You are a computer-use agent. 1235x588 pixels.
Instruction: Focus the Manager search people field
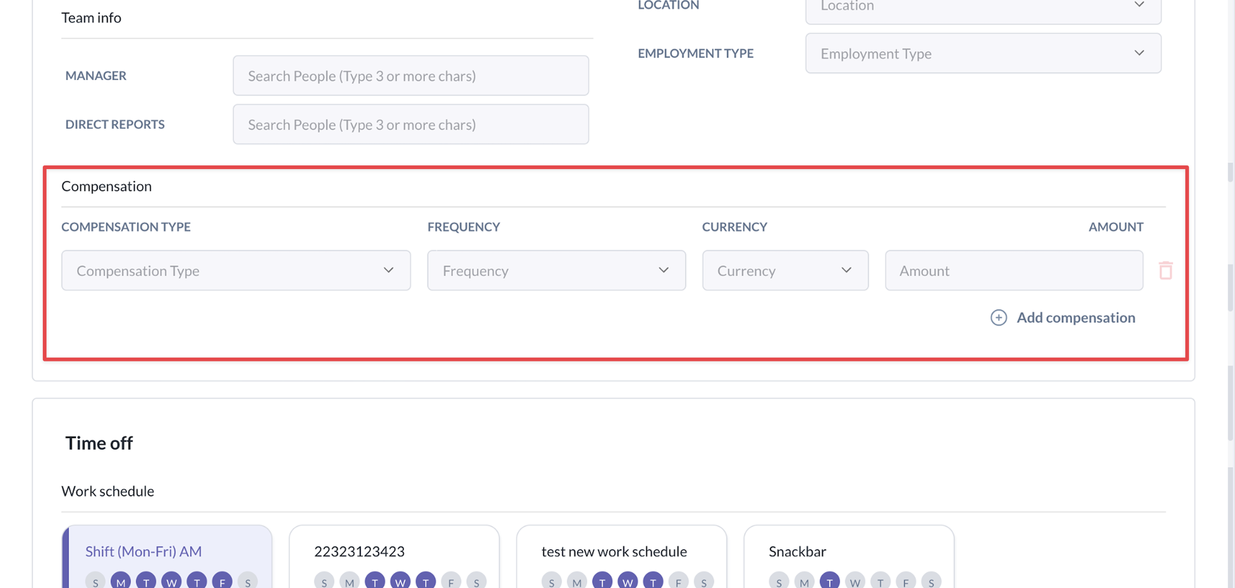point(410,76)
